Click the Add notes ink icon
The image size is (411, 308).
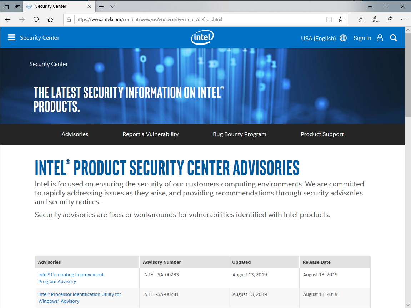375,19
